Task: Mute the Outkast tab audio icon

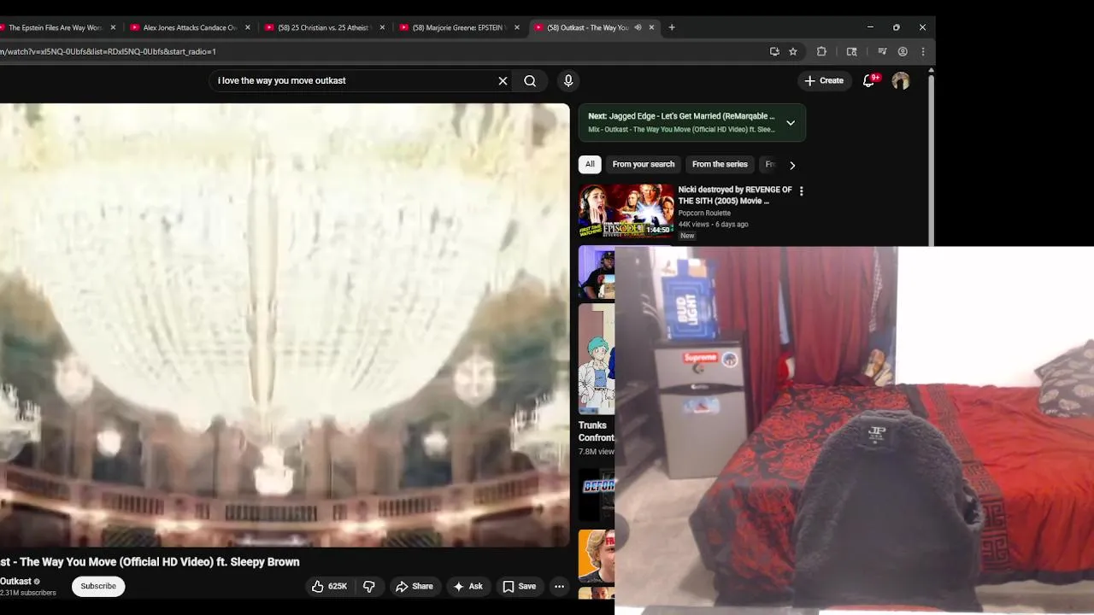Action: (x=638, y=27)
